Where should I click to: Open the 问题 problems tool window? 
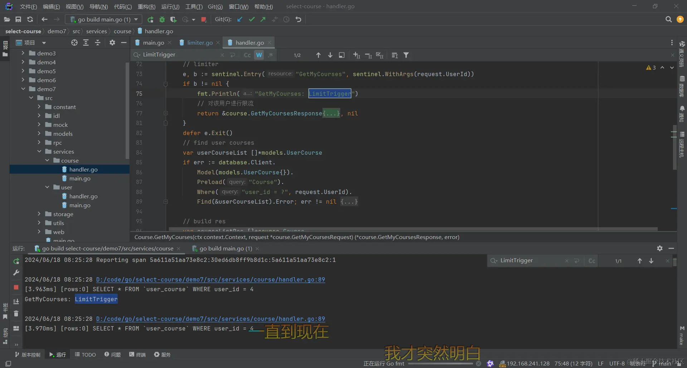tap(113, 354)
